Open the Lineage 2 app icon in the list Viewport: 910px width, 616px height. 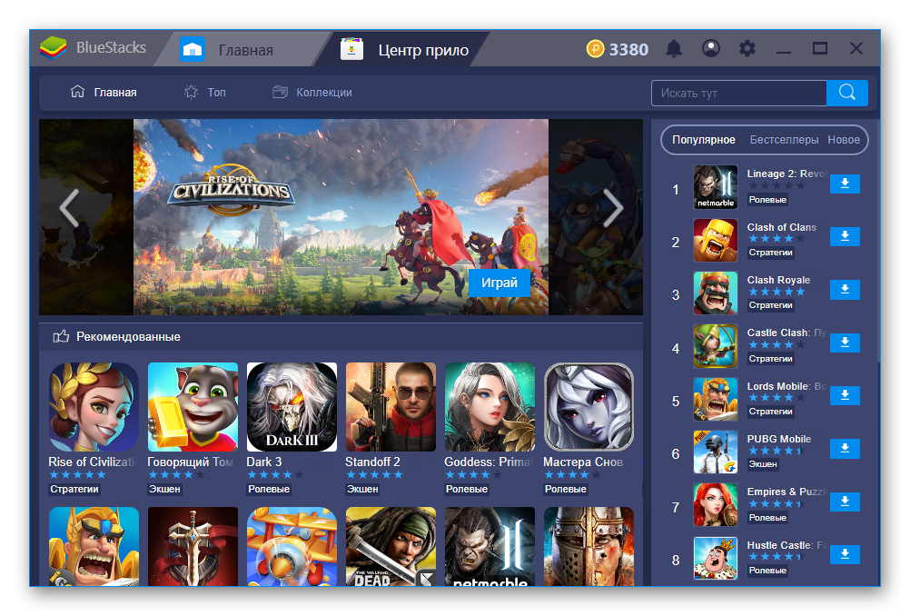(715, 187)
